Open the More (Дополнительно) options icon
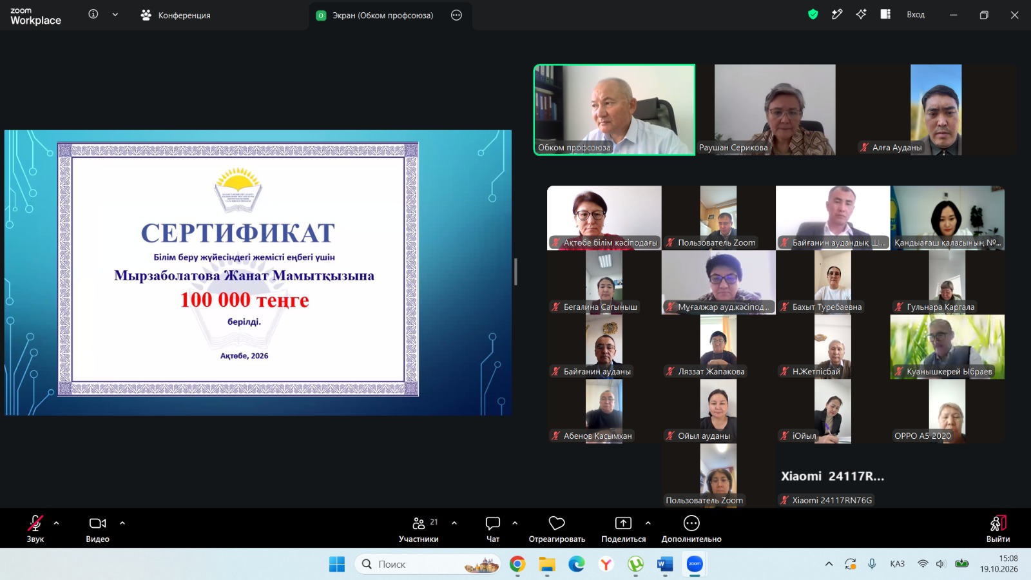1031x580 pixels. click(691, 523)
